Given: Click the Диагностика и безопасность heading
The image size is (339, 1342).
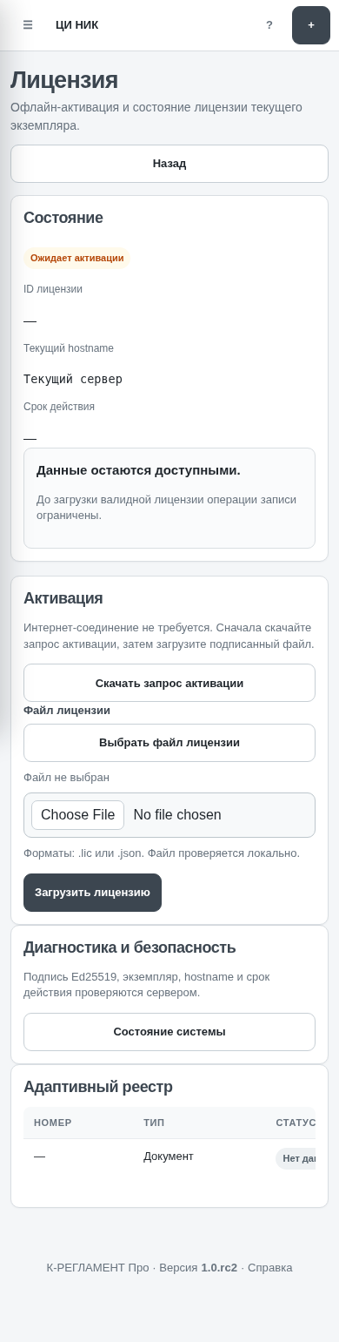Looking at the screenshot, I should (x=130, y=947).
